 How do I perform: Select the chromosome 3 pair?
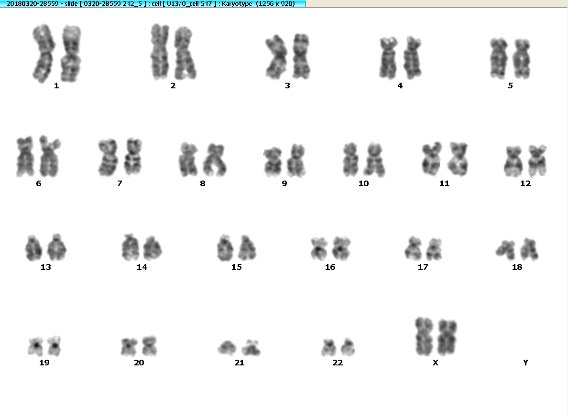click(288, 56)
